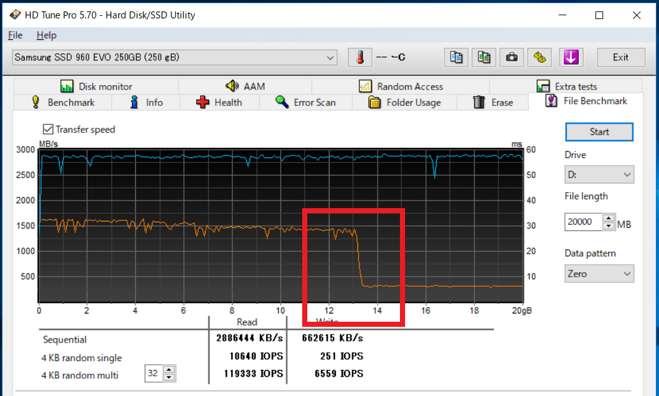Click the purple download arrow icon
The width and height of the screenshot is (659, 396).
(571, 57)
